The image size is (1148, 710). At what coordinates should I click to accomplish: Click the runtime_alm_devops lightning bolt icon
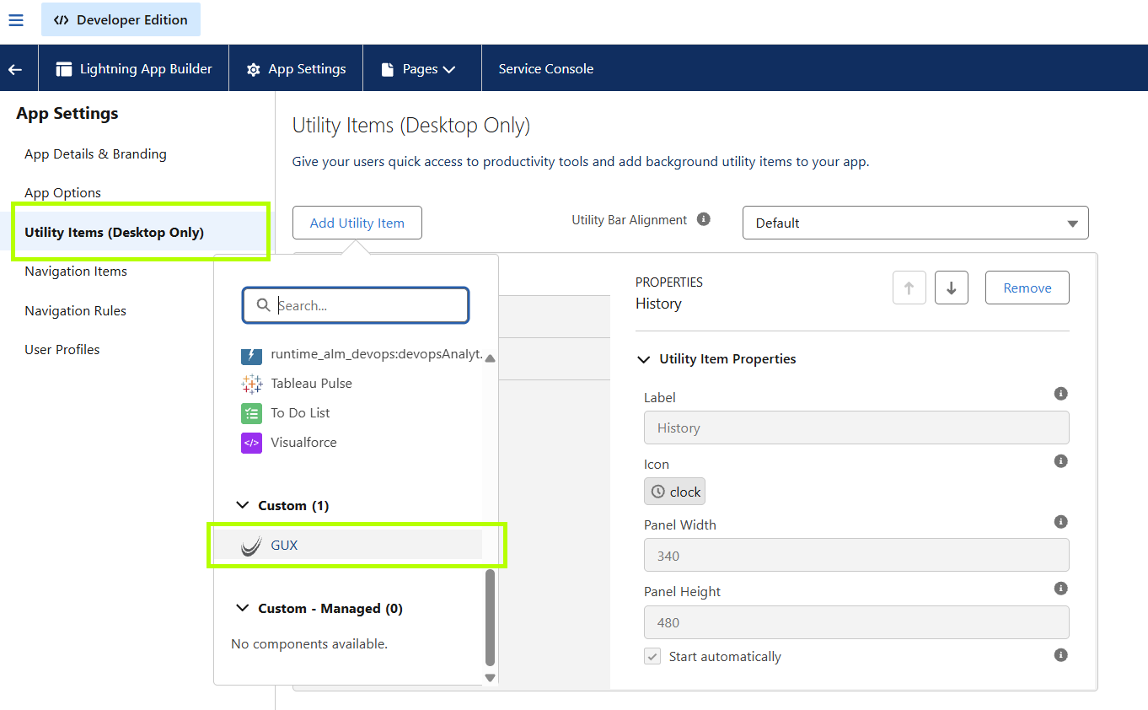(x=251, y=355)
